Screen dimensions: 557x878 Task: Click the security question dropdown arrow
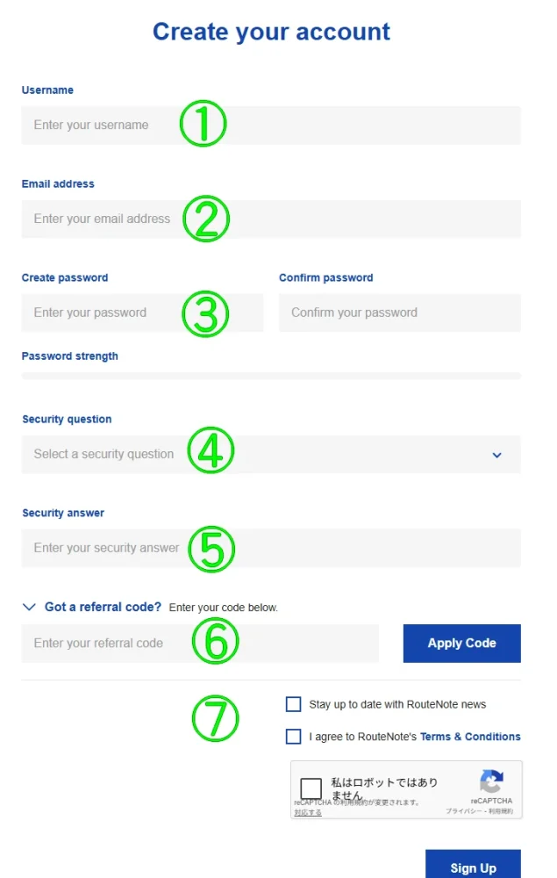[x=496, y=455]
